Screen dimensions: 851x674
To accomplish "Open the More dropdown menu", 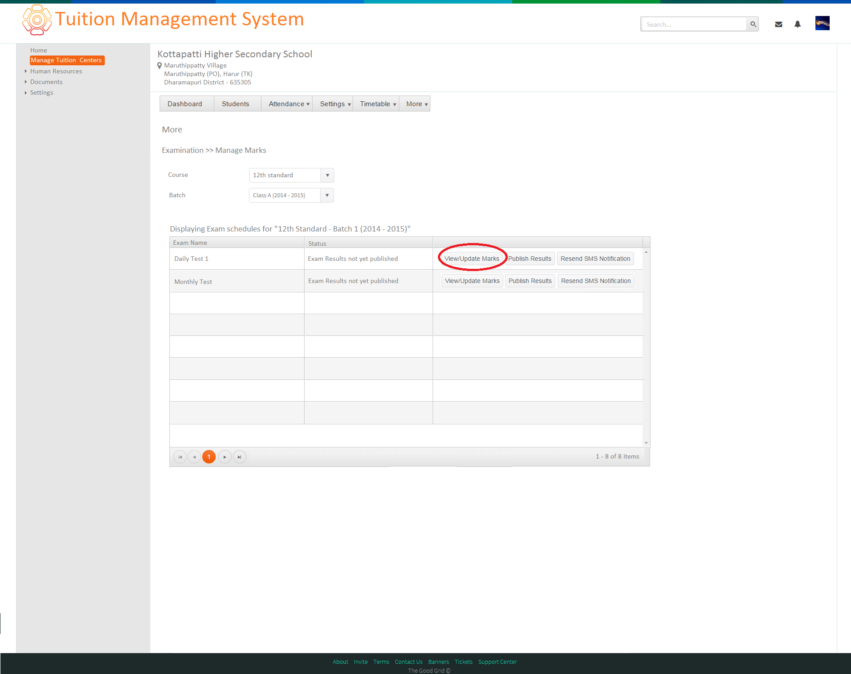I will (414, 104).
